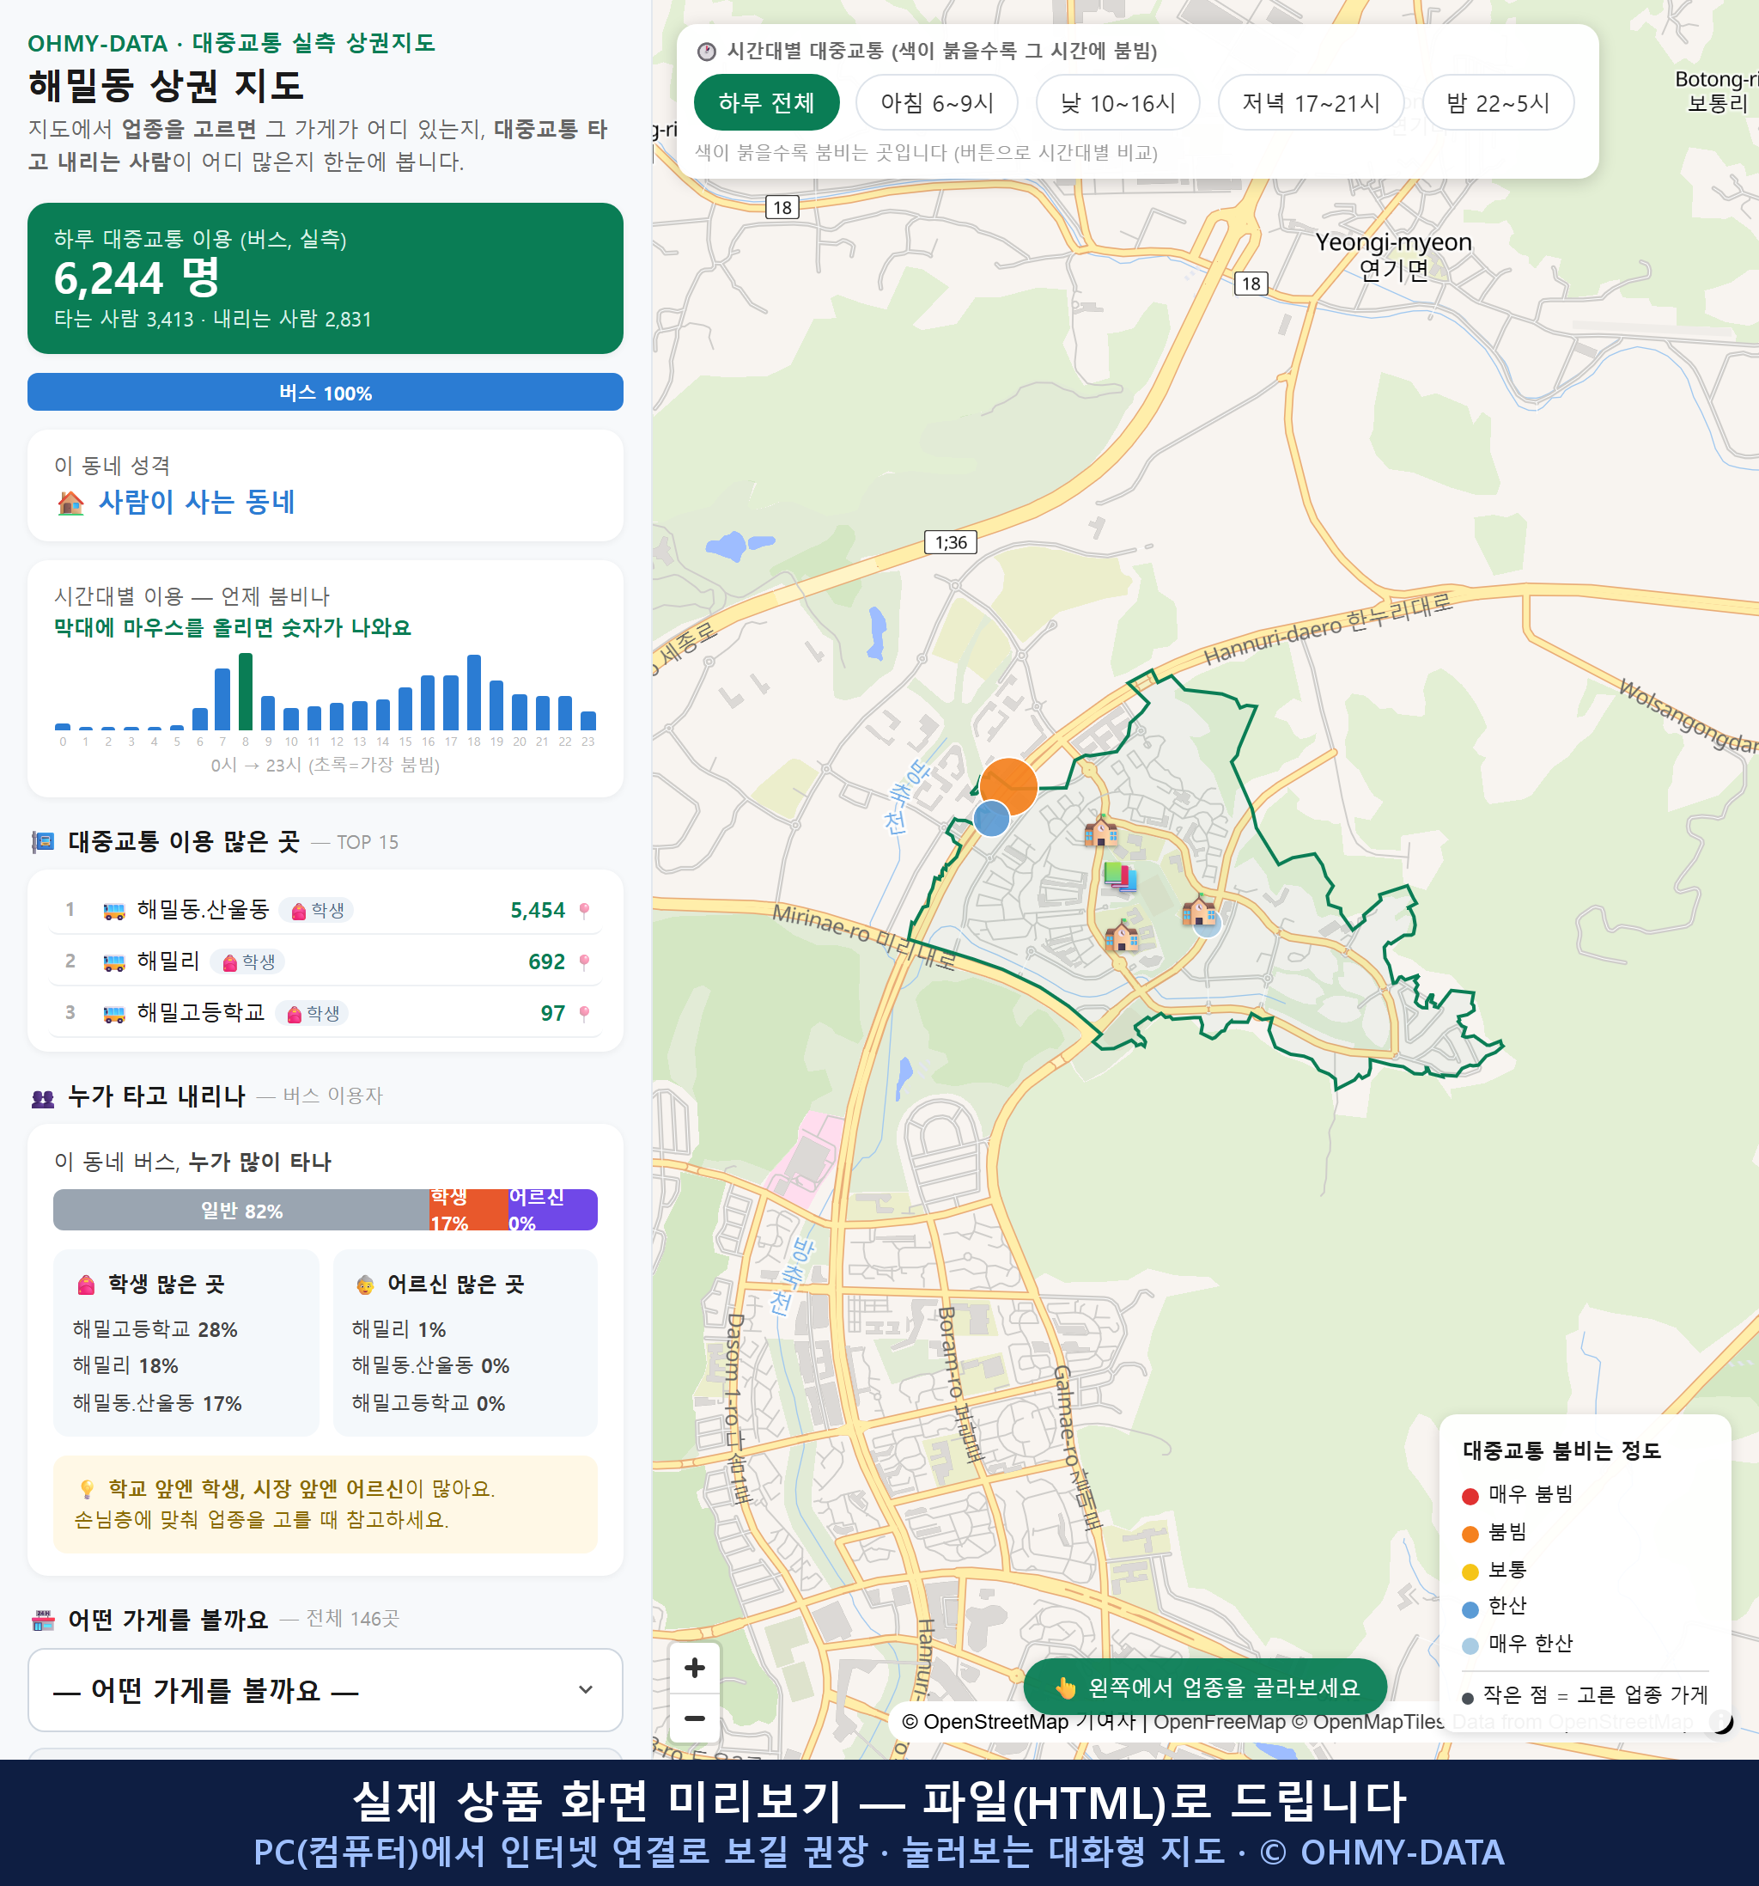Click the Yeongi-myeon 연기면 map label
This screenshot has width=1759, height=1886.
click(1393, 256)
